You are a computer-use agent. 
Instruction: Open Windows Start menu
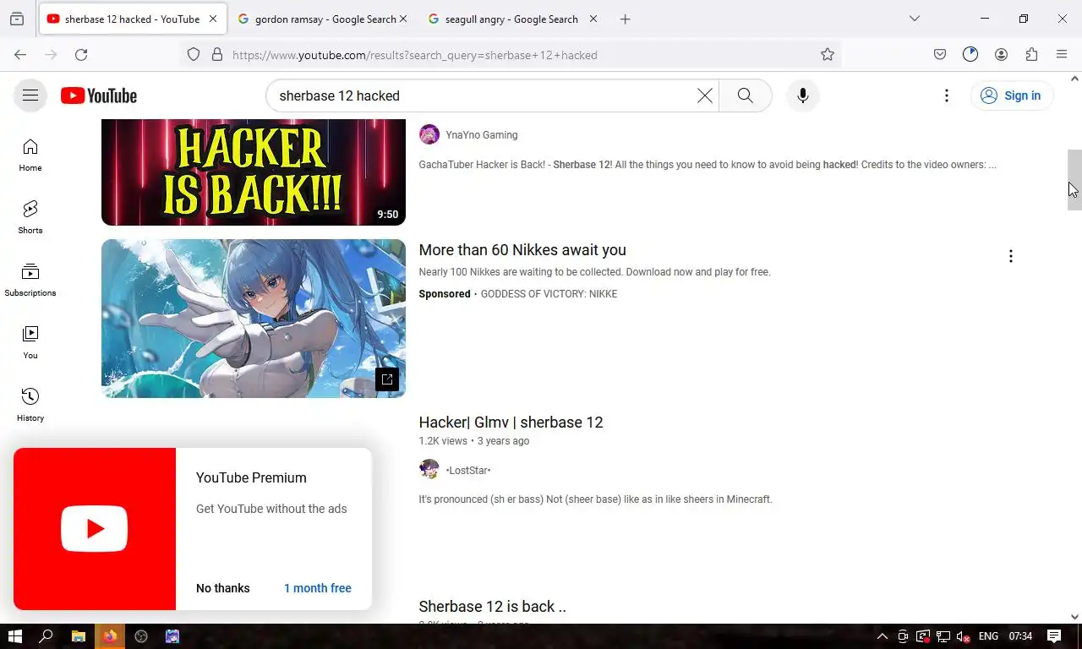tap(14, 636)
